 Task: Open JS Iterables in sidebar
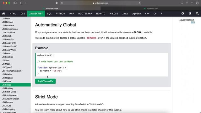coord(15,57)
